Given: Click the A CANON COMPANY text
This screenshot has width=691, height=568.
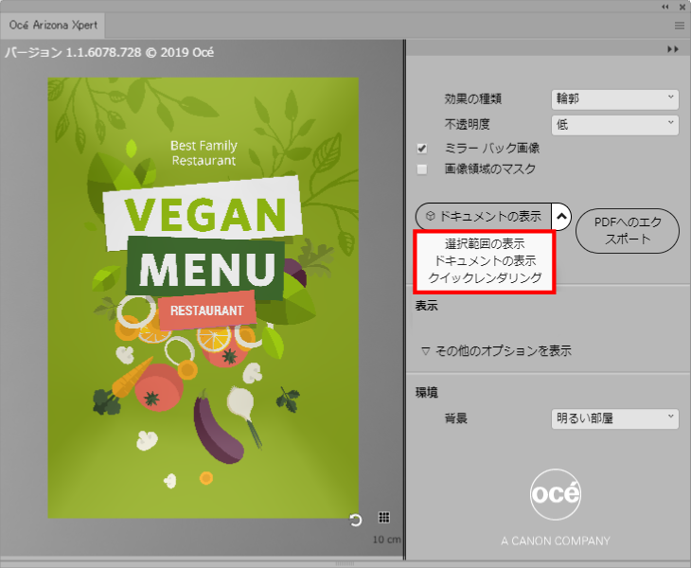Looking at the screenshot, I should 556,541.
